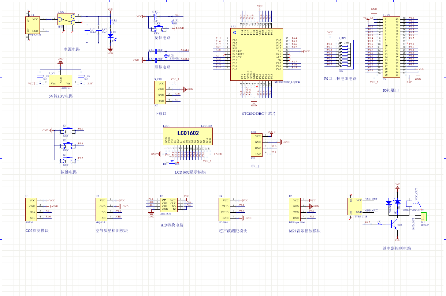
Task: Select the LDO3V3 regulator S_V1
Action: point(60,80)
